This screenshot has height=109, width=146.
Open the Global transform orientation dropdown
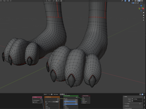tap(49, 1)
